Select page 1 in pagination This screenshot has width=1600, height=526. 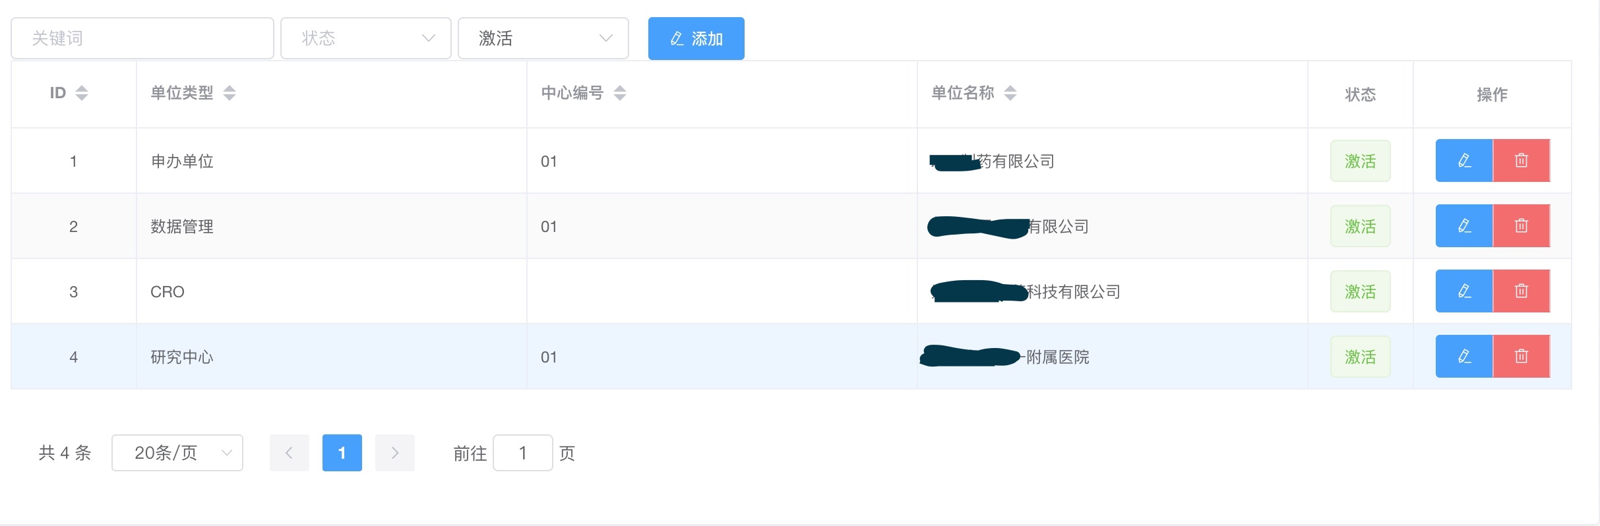point(342,453)
